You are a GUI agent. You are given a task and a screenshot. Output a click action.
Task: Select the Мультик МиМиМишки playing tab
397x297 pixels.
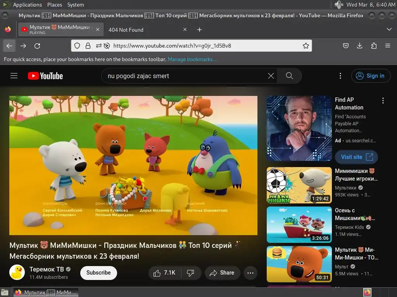(61, 29)
